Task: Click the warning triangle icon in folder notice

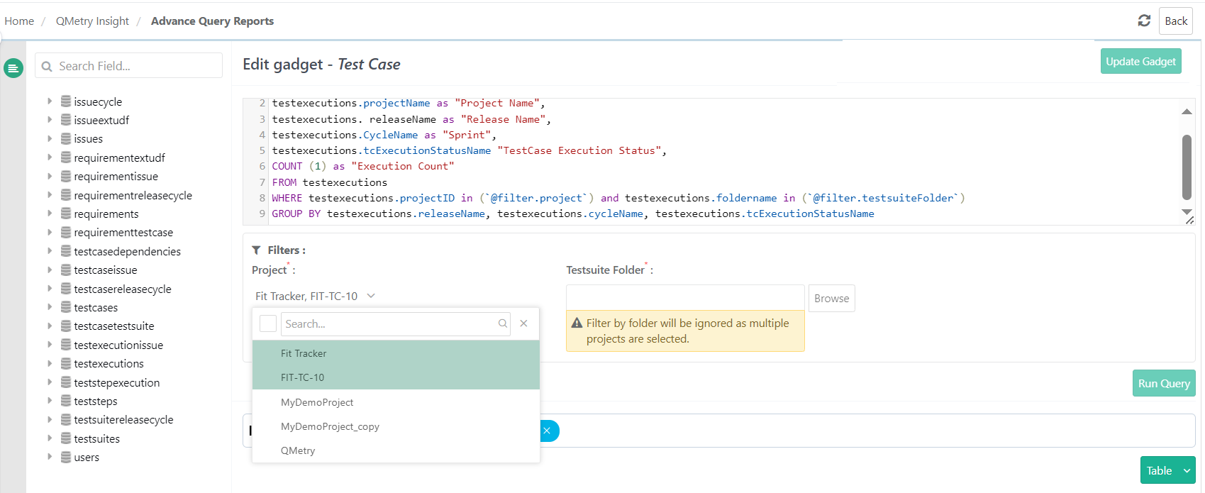Action: coord(577,323)
